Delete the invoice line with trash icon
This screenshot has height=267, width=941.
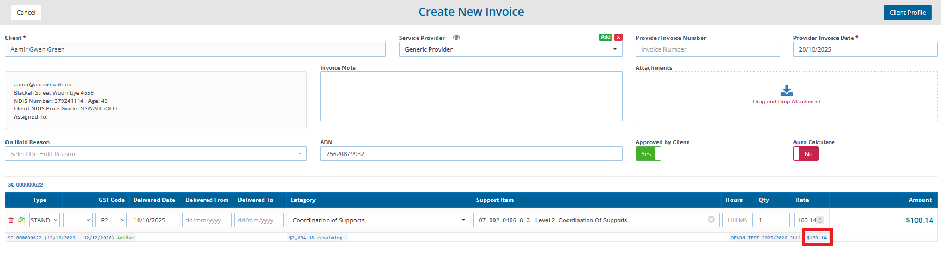[11, 220]
